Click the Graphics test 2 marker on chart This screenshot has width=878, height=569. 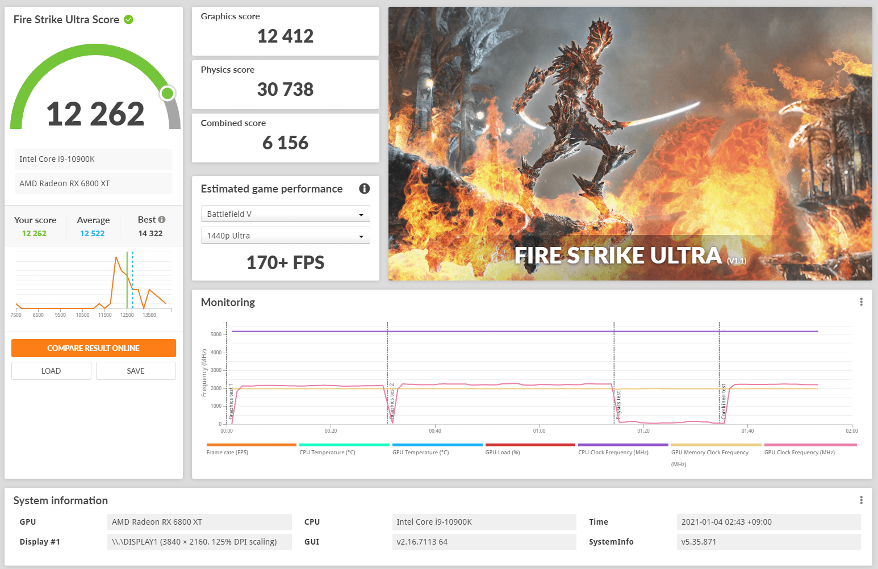[x=391, y=401]
